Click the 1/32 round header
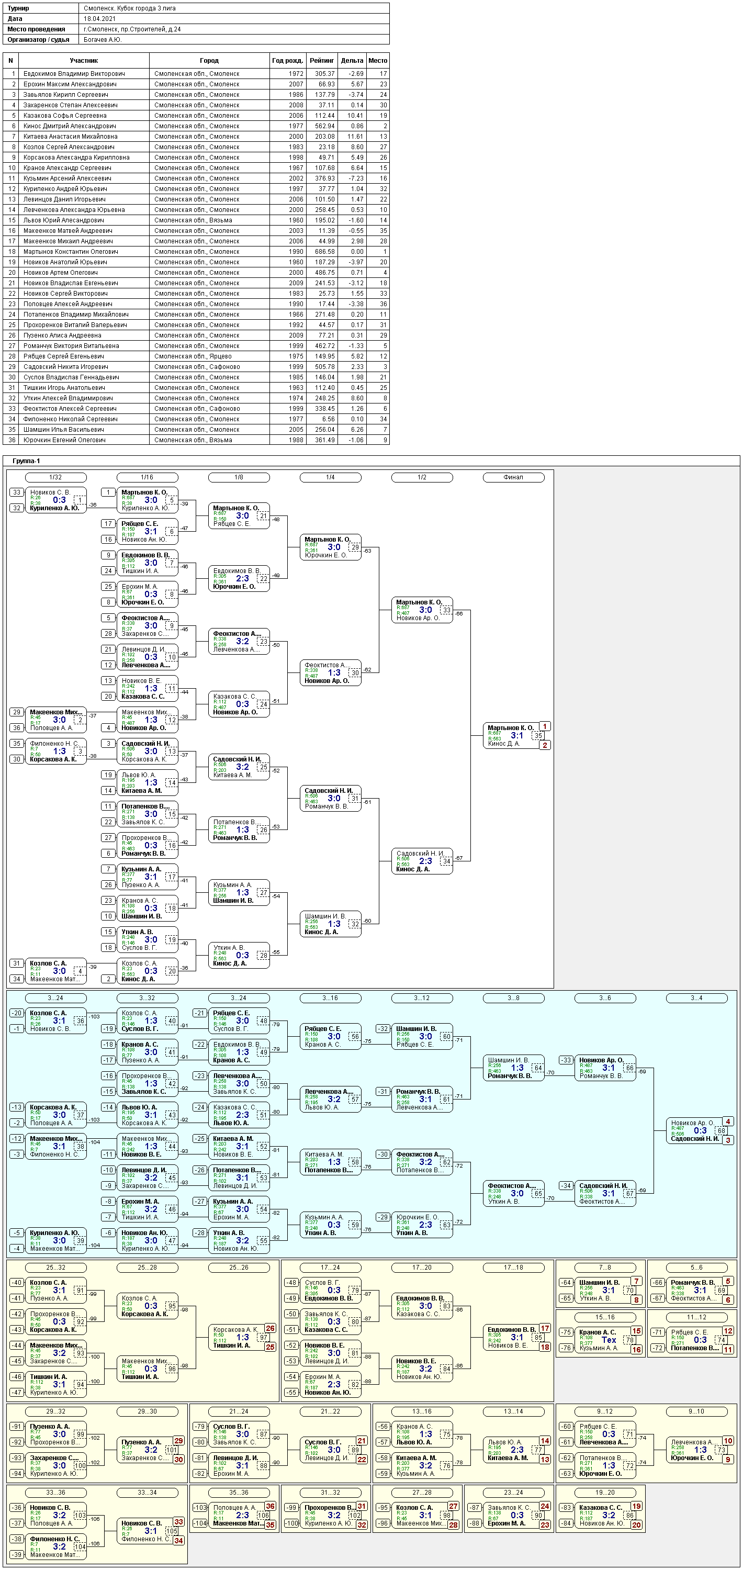This screenshot has width=743, height=1570. click(x=55, y=477)
